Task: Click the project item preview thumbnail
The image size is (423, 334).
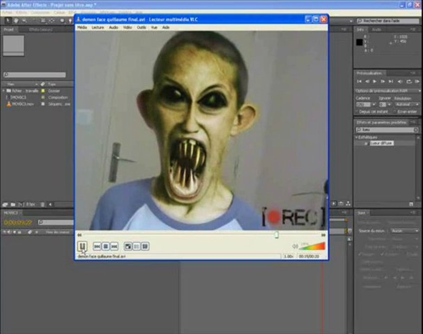Action: point(13,45)
